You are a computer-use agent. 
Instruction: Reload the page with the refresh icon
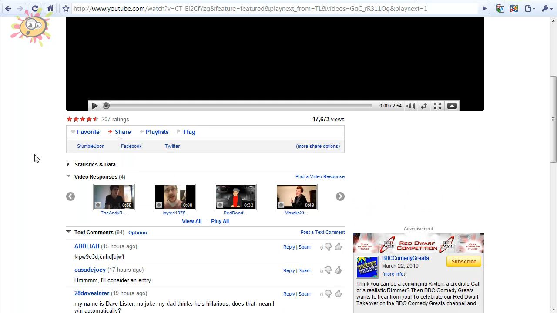tap(35, 8)
